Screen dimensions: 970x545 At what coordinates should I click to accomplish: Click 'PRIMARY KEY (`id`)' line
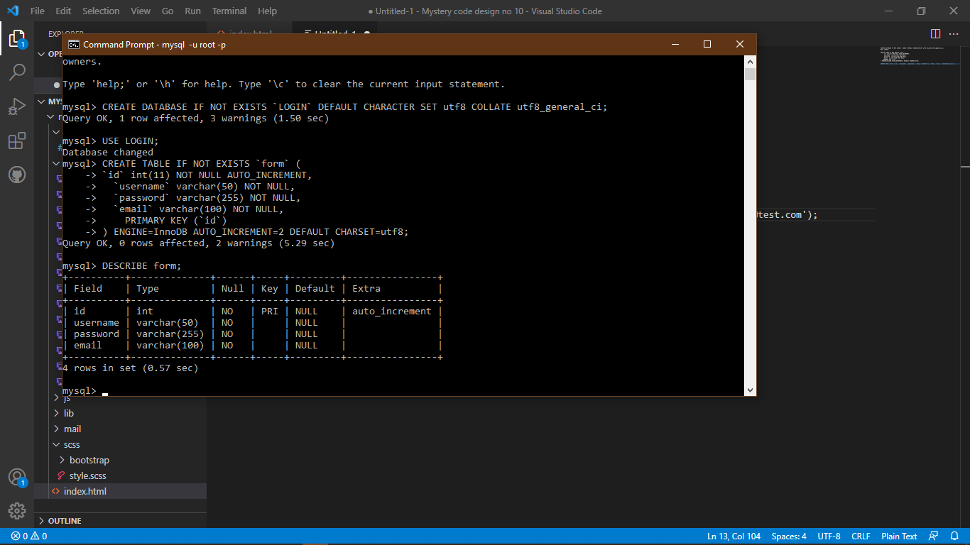[176, 221]
